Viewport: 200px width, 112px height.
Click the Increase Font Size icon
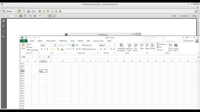pyautogui.click(x=61, y=45)
